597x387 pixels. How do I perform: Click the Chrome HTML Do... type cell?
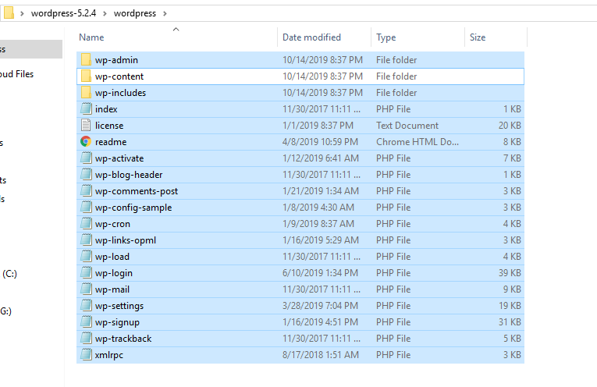tap(418, 141)
